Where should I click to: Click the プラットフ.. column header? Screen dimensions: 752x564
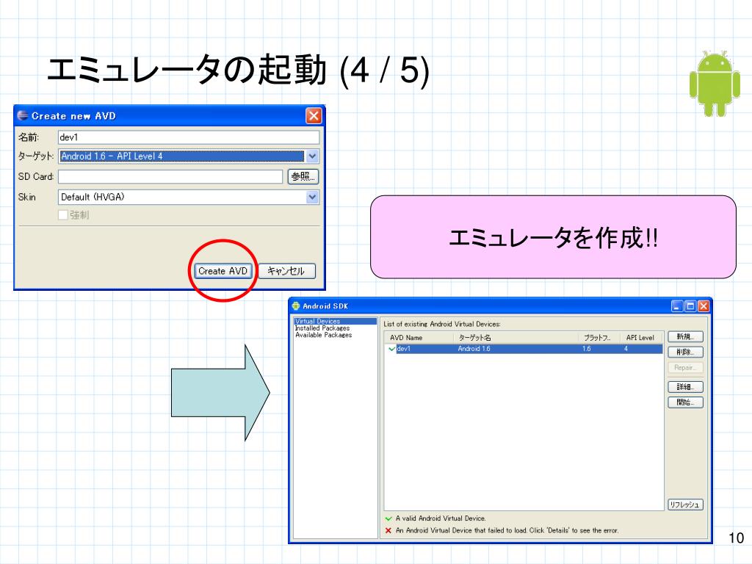point(599,338)
